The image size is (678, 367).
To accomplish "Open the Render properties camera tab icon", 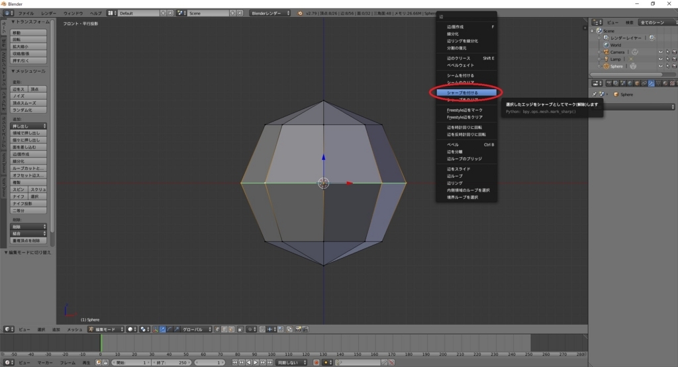I will click(x=609, y=83).
